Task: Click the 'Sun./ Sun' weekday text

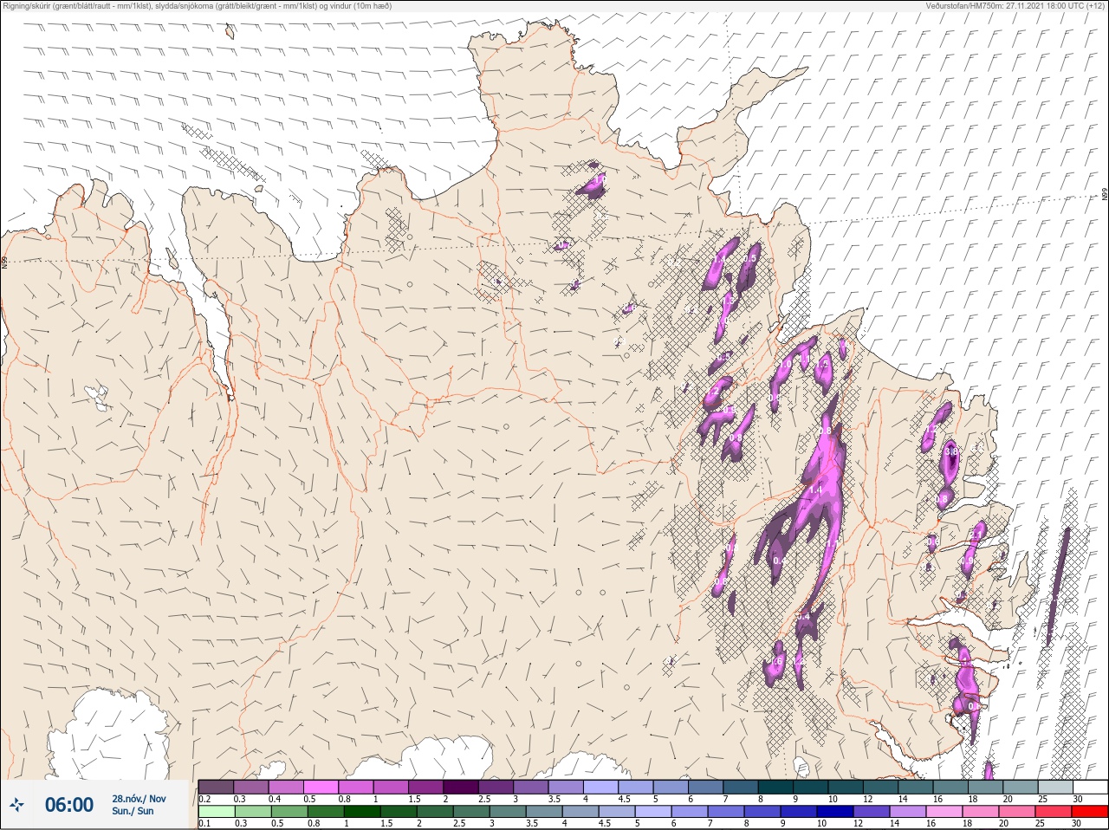Action: [133, 811]
